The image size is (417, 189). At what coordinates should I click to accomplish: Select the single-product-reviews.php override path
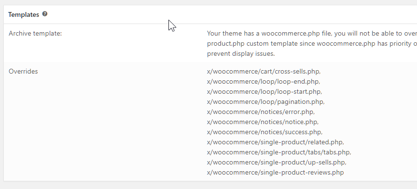click(x=275, y=172)
